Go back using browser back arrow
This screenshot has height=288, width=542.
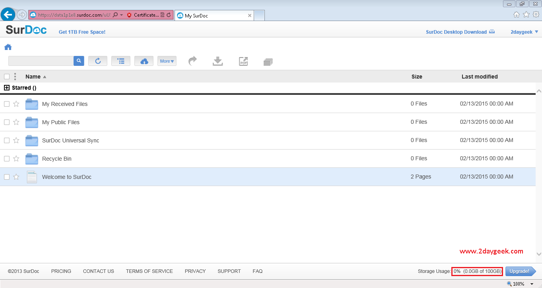pos(8,15)
